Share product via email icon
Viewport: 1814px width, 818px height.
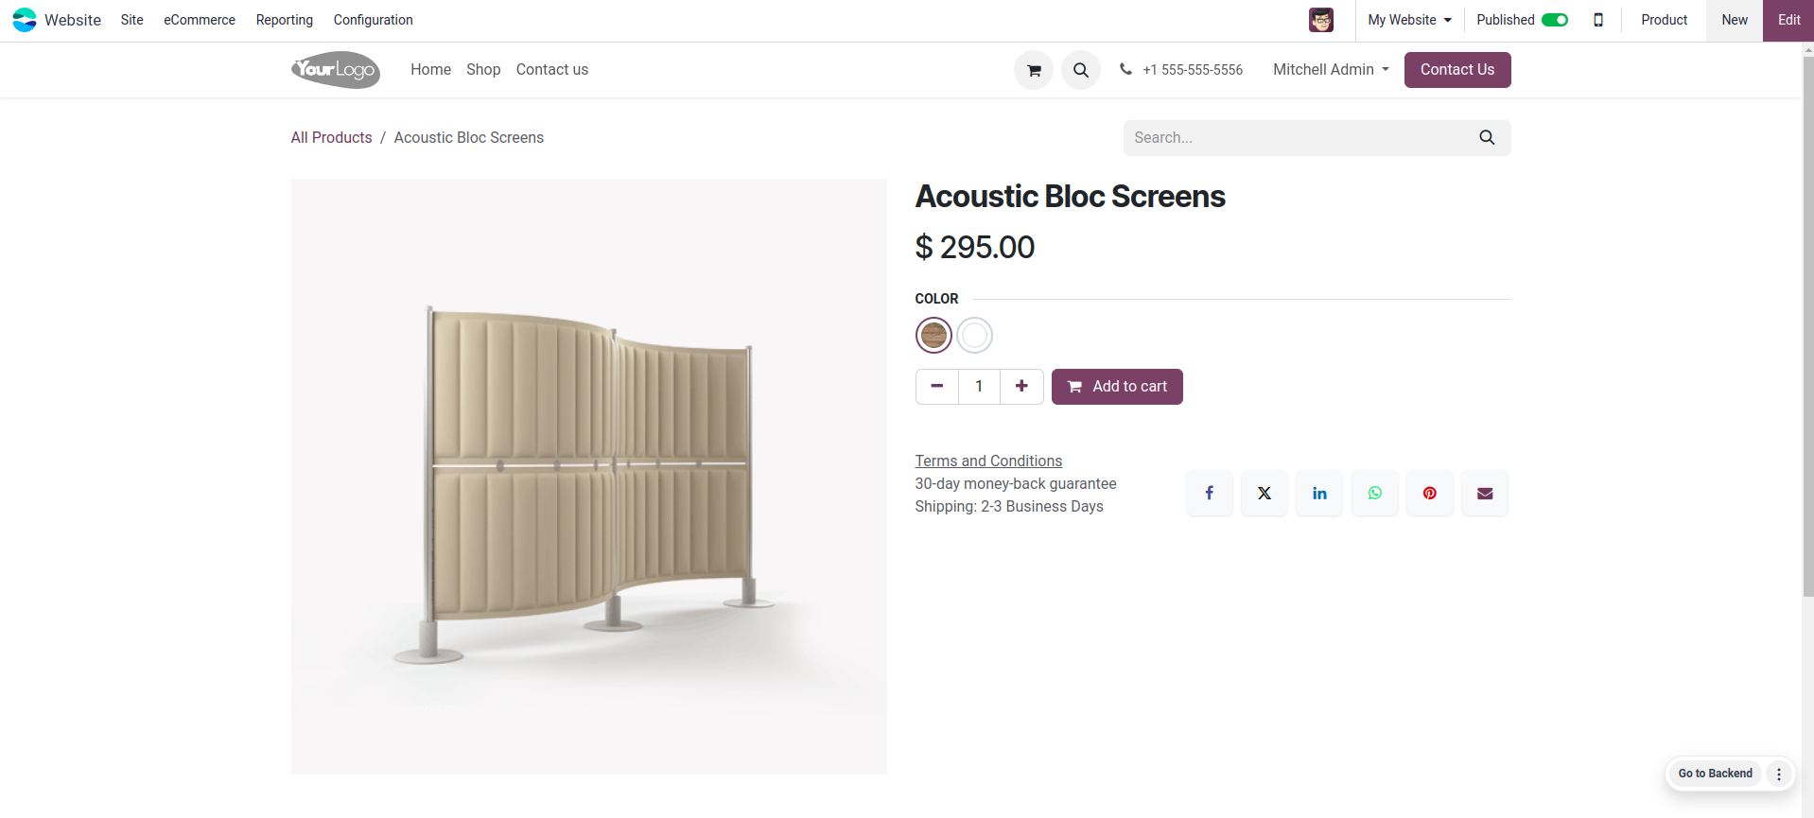click(1485, 493)
